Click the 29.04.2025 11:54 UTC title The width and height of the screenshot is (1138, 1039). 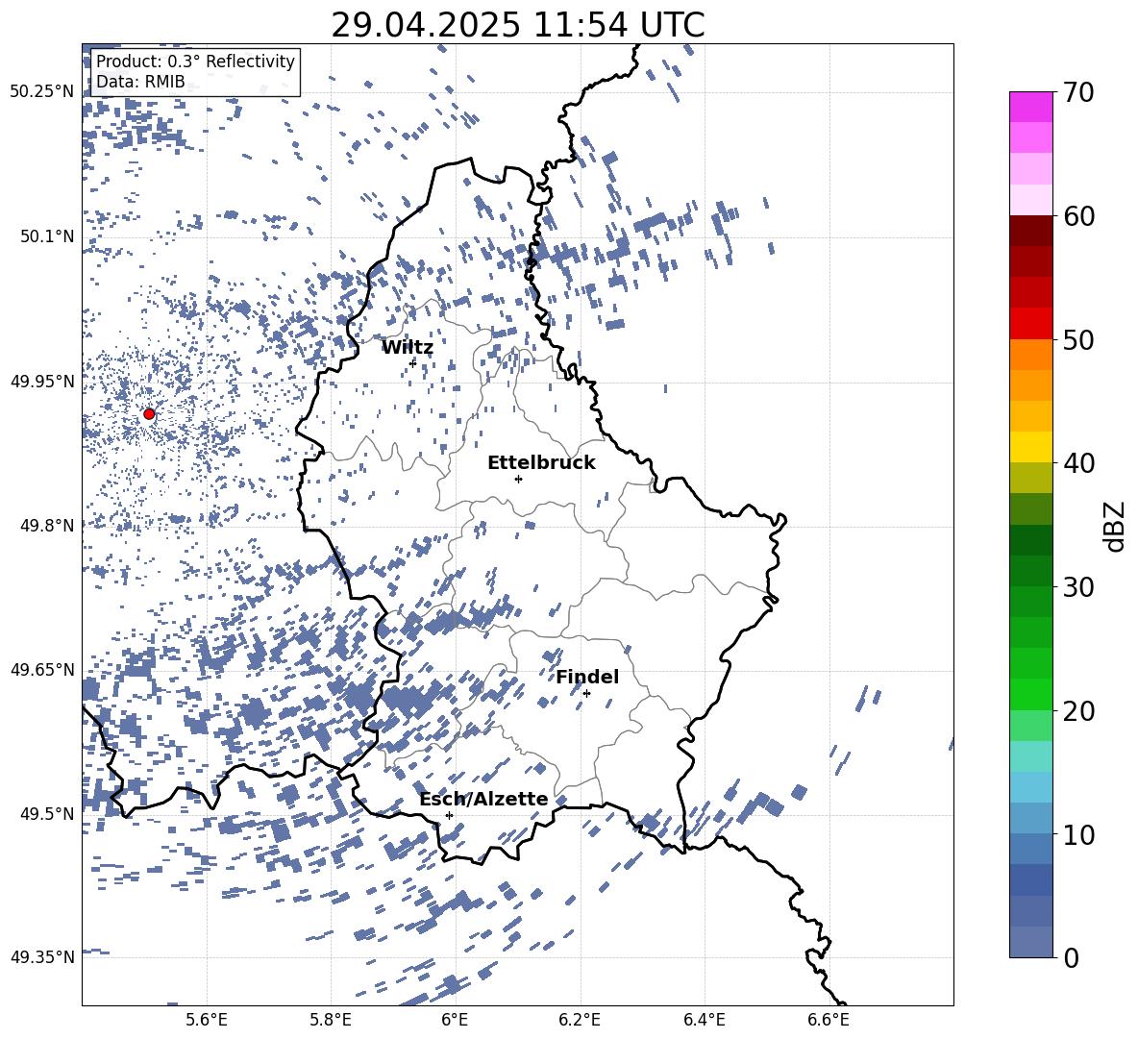(x=518, y=25)
